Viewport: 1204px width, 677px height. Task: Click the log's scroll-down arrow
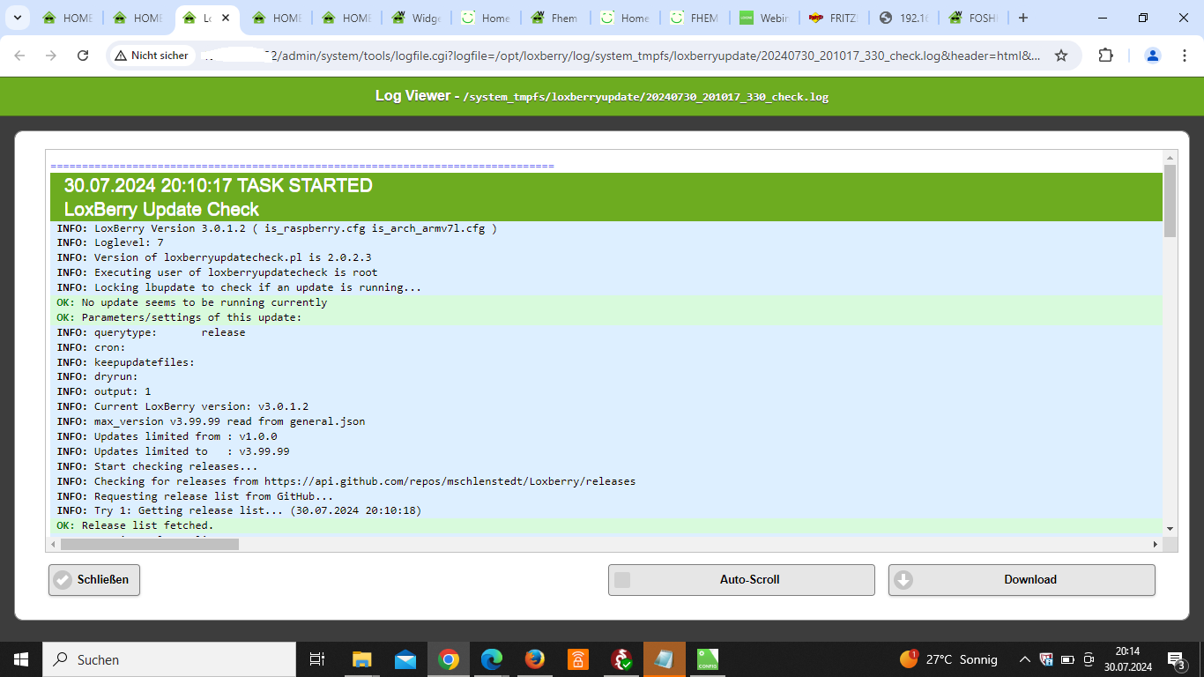(1170, 529)
